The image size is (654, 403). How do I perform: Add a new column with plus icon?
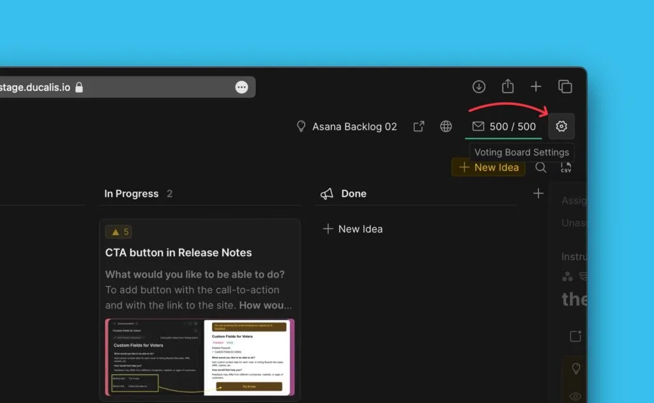(538, 194)
